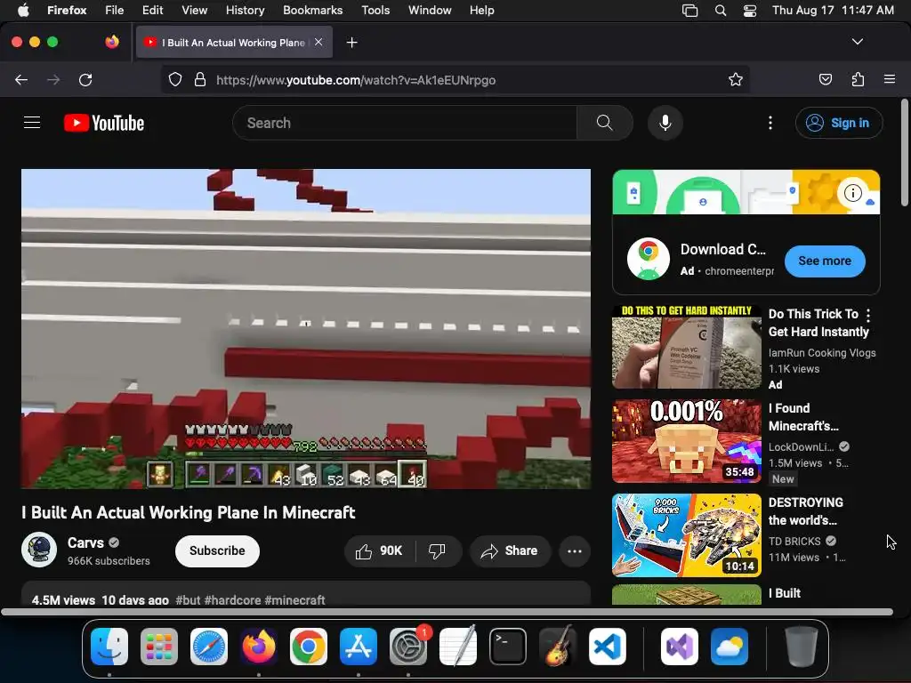The image size is (911, 683).
Task: Expand the list all tabs chevron
Action: tap(857, 42)
